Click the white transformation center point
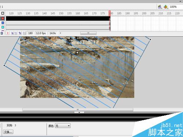This screenshot has width=183, height=137. (77, 53)
